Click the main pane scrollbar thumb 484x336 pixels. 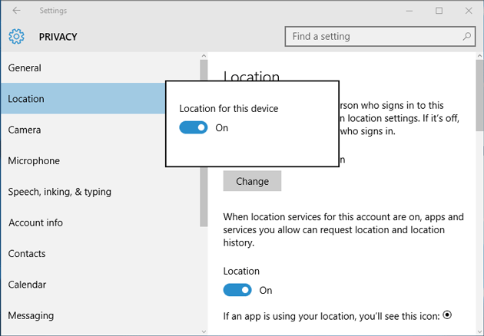coord(479,92)
